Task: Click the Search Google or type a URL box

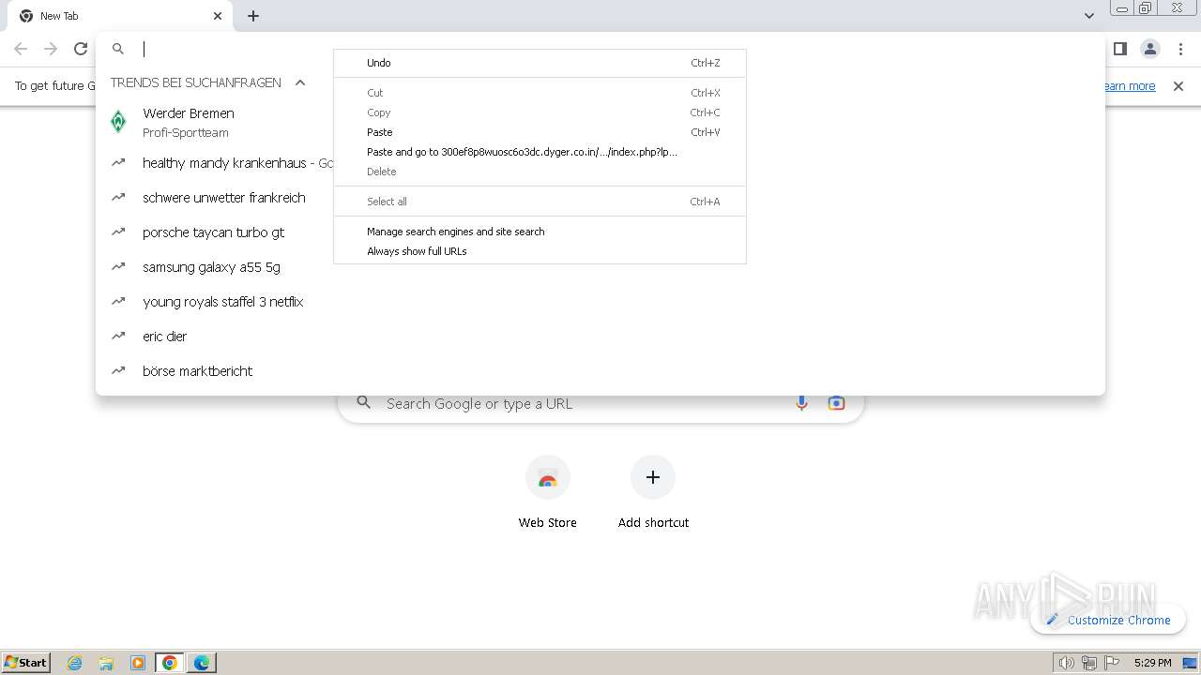Action: pyautogui.click(x=600, y=403)
